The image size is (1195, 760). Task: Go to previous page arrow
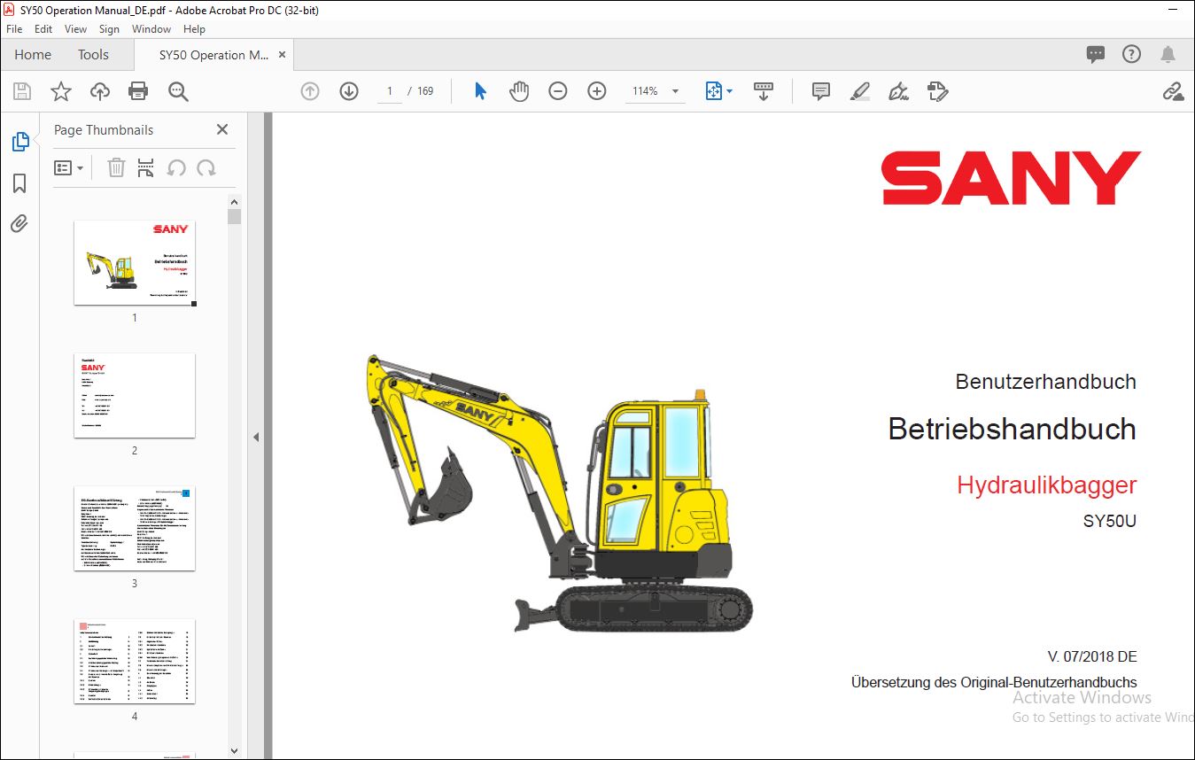(310, 91)
